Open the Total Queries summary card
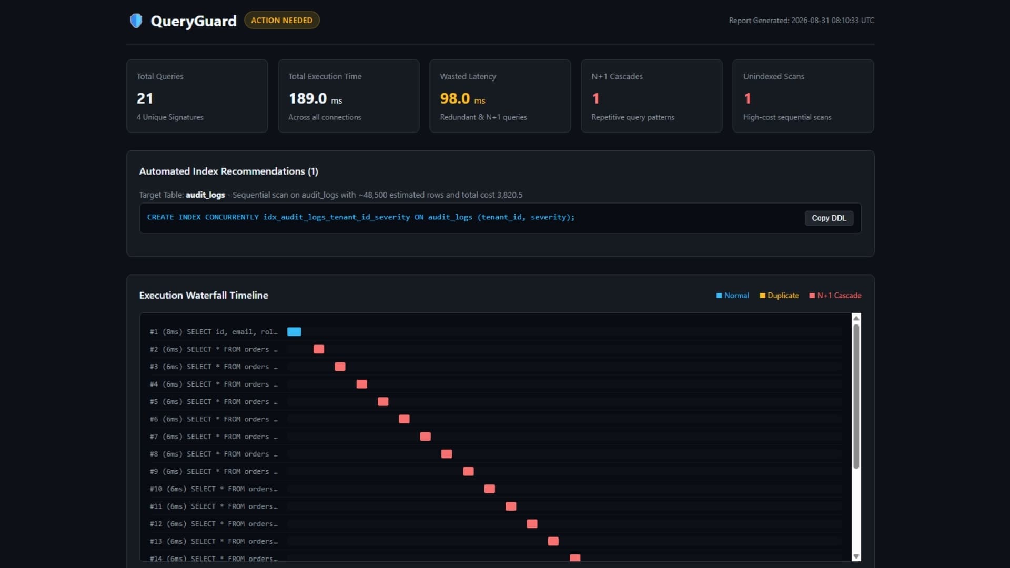The height and width of the screenshot is (568, 1010). click(197, 96)
